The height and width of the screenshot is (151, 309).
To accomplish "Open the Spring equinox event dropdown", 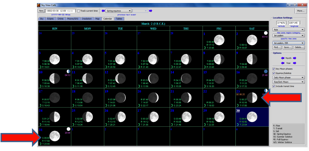I will tap(118, 11).
